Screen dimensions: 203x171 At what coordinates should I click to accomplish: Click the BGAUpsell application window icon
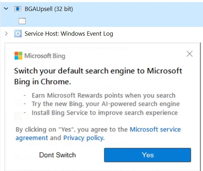pyautogui.click(x=18, y=9)
